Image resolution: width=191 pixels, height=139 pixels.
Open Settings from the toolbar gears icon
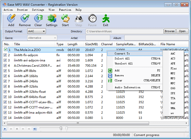click(52, 19)
